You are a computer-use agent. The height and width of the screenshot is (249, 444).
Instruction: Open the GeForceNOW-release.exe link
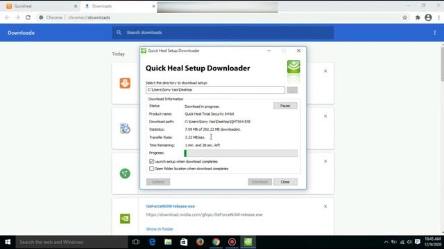[171, 206]
